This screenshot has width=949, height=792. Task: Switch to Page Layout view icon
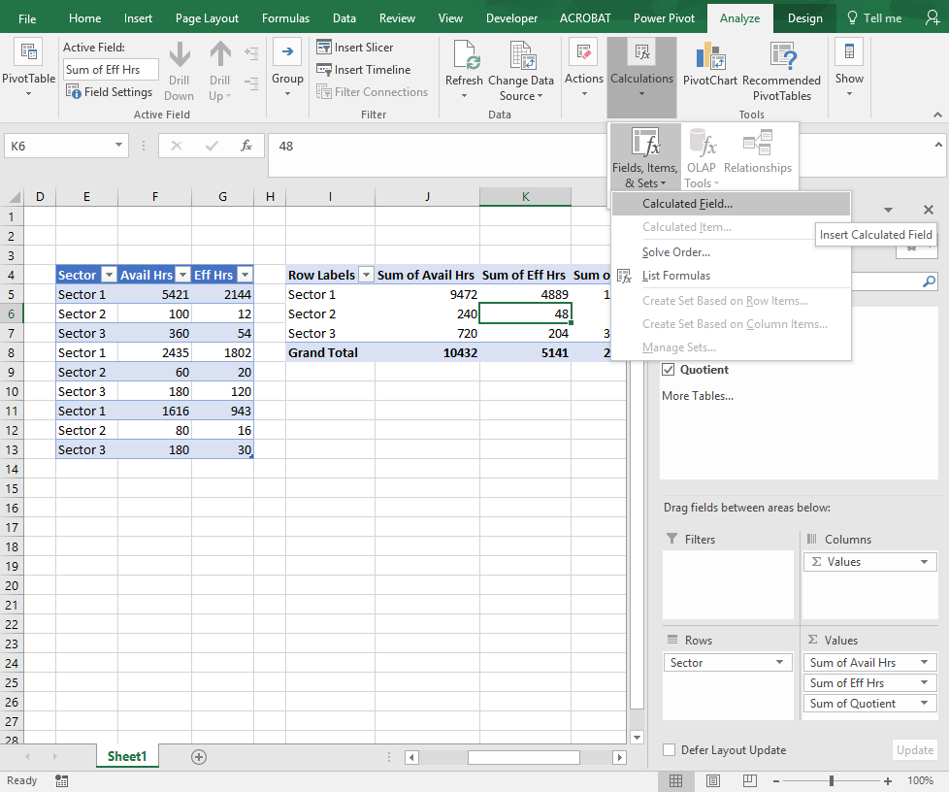pos(713,781)
